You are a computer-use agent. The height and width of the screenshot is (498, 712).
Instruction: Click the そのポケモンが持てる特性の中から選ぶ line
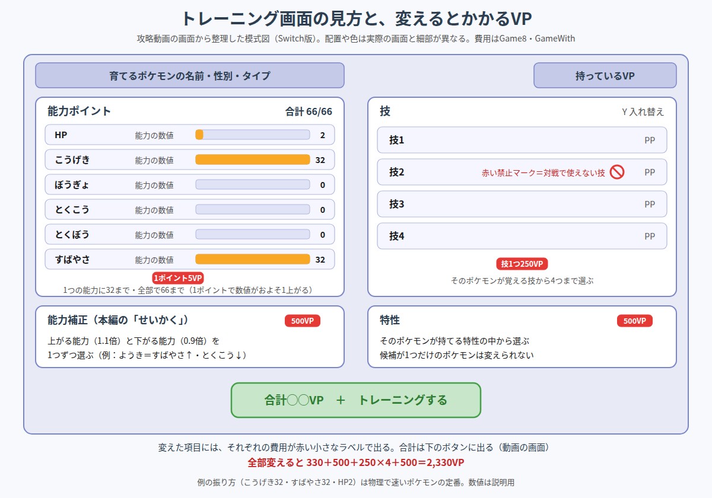(454, 341)
